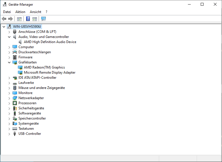The width and height of the screenshot is (222, 162).
Task: Open the blue Help toolbar icon
Action: point(28,19)
